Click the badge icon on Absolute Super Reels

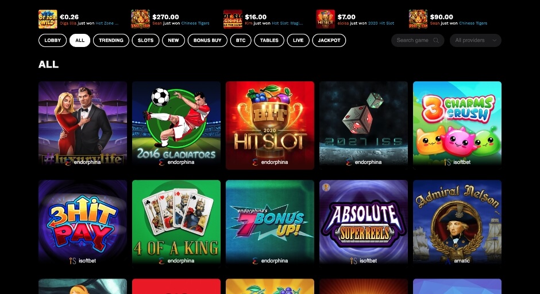click(x=326, y=187)
